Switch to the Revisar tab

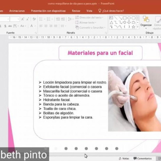tap(76, 11)
